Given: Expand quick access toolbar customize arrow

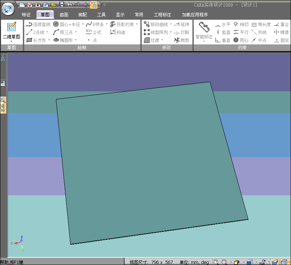Looking at the screenshot, I should pos(105,5).
